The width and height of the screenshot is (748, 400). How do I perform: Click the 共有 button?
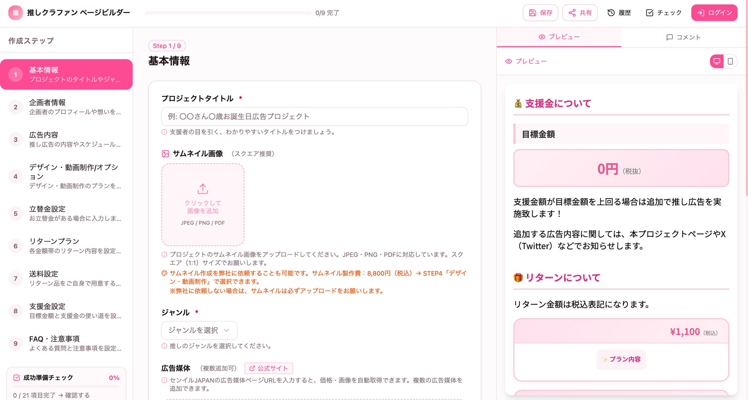tap(580, 13)
